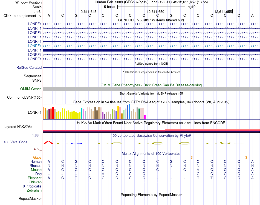Click the 'SNPs' track label
The image size is (260, 205).
37,80
